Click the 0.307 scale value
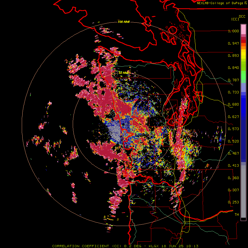Screen dimensions: 248x248 coord(233,190)
